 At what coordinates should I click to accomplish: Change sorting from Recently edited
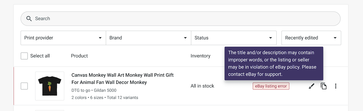point(311,38)
